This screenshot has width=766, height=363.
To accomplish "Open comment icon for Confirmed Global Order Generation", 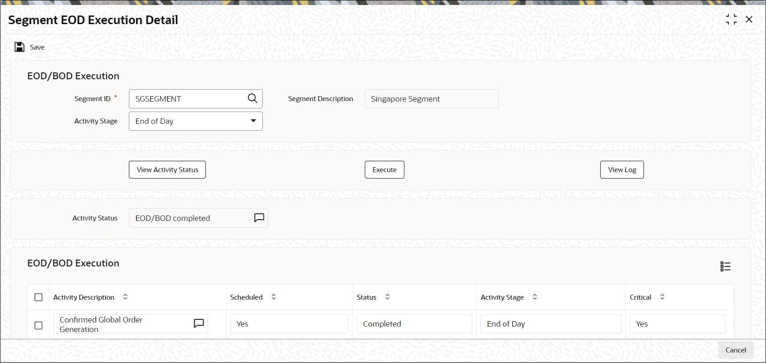I will click(199, 323).
